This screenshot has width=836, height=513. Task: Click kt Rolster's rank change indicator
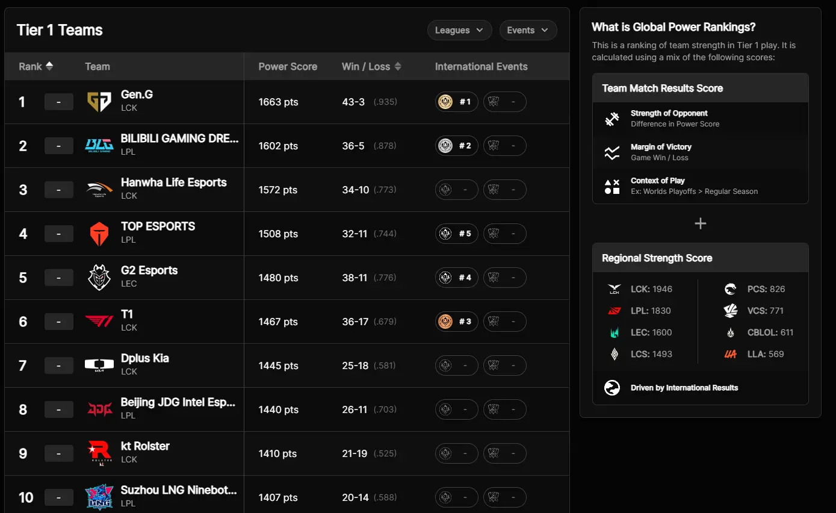click(x=59, y=453)
